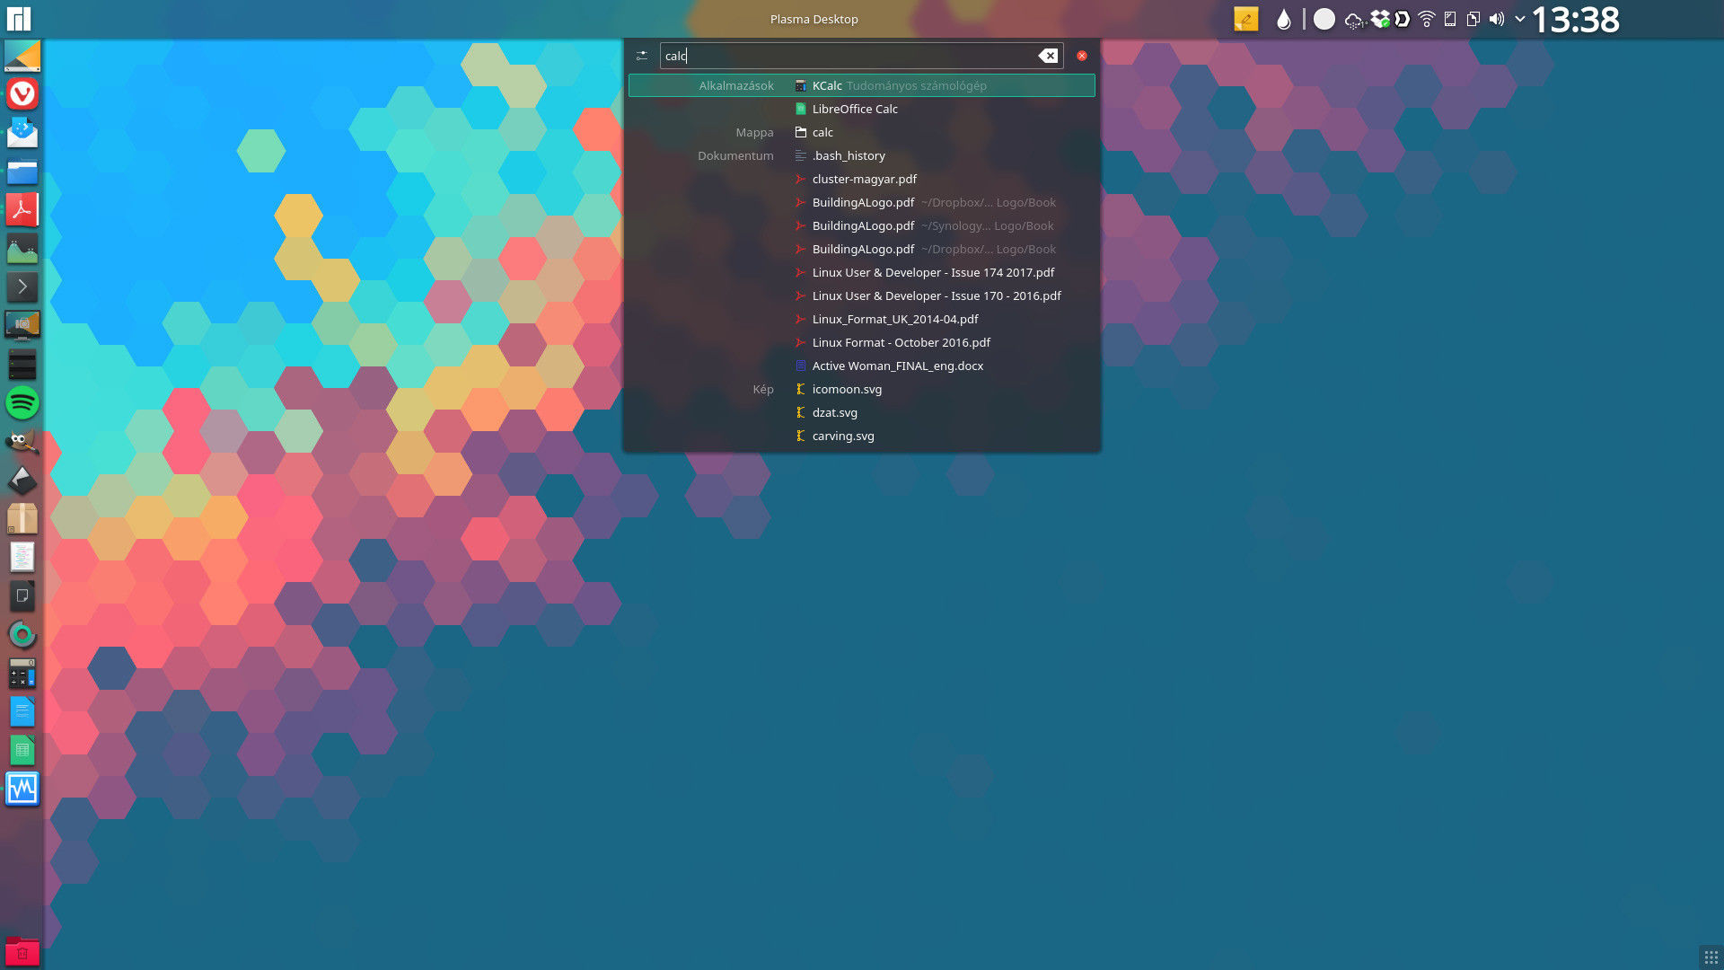Open Linux User & Developer Issue 174 PDF
The height and width of the screenshot is (970, 1724).
862,272
